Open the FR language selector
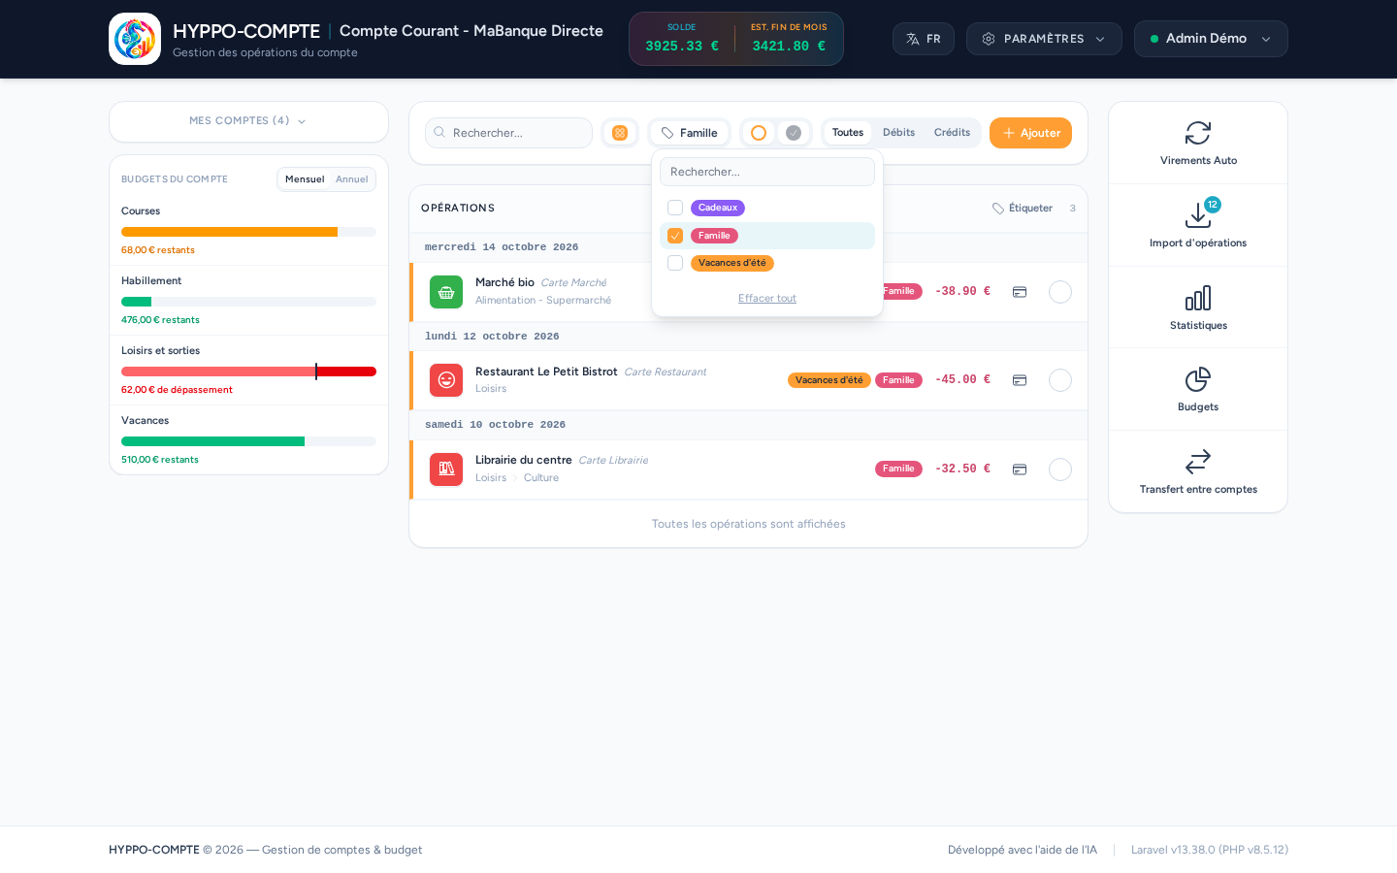Screen dimensions: 1397x873 [x=924, y=39]
